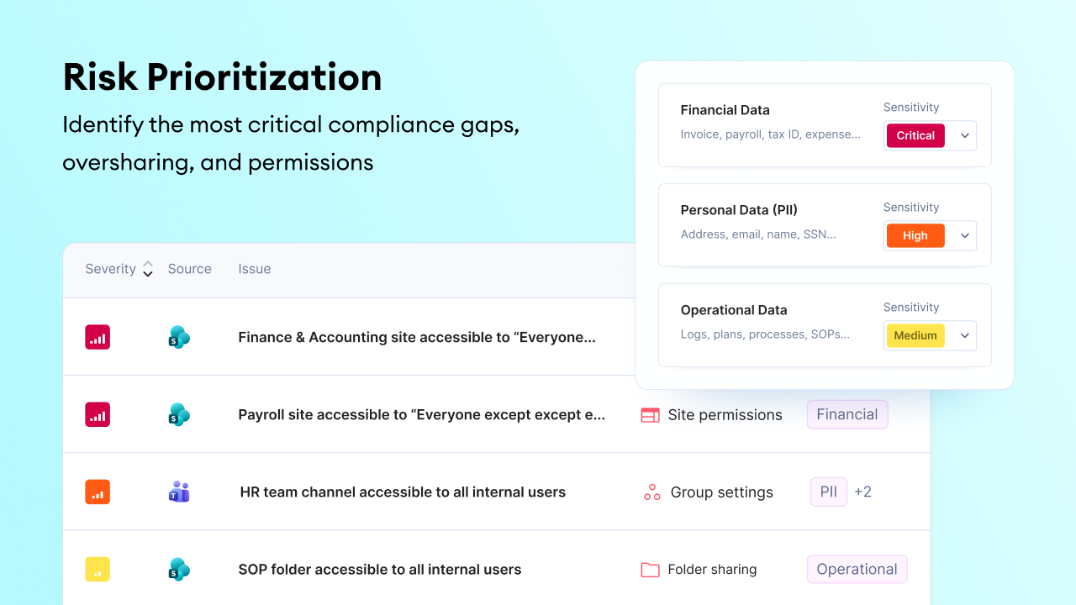This screenshot has height=605, width=1076.
Task: Expand Financial Data sensitivity dropdown chevron
Action: (965, 135)
